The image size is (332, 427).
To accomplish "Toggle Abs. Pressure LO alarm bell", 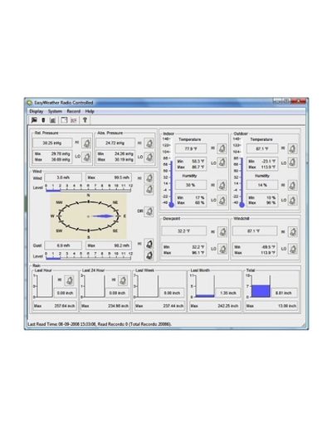I will click(149, 157).
